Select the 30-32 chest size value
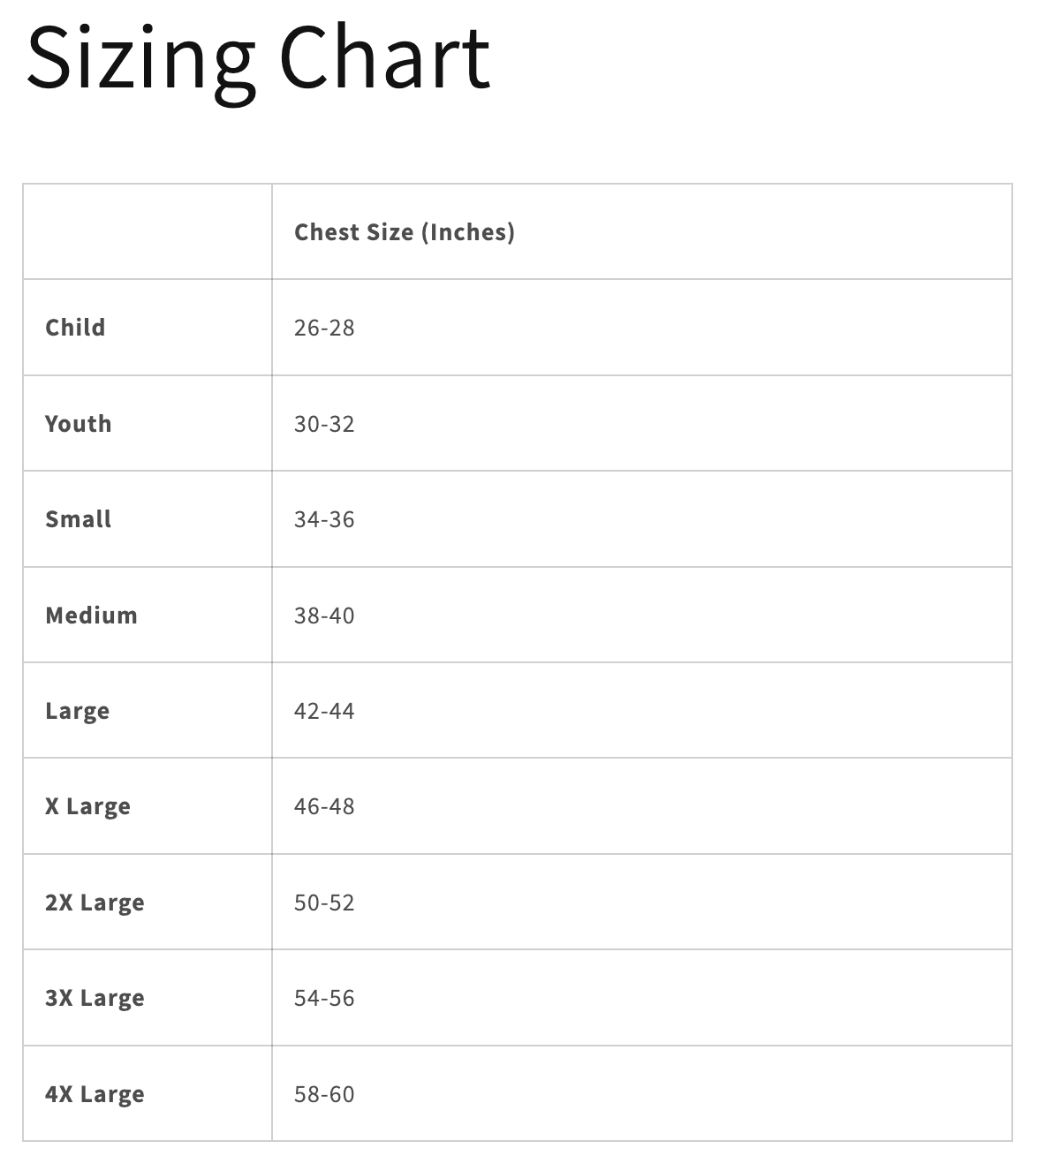 (x=324, y=424)
